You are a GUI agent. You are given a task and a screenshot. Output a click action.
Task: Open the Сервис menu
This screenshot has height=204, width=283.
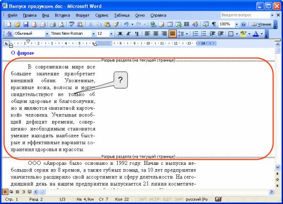pyautogui.click(x=102, y=15)
